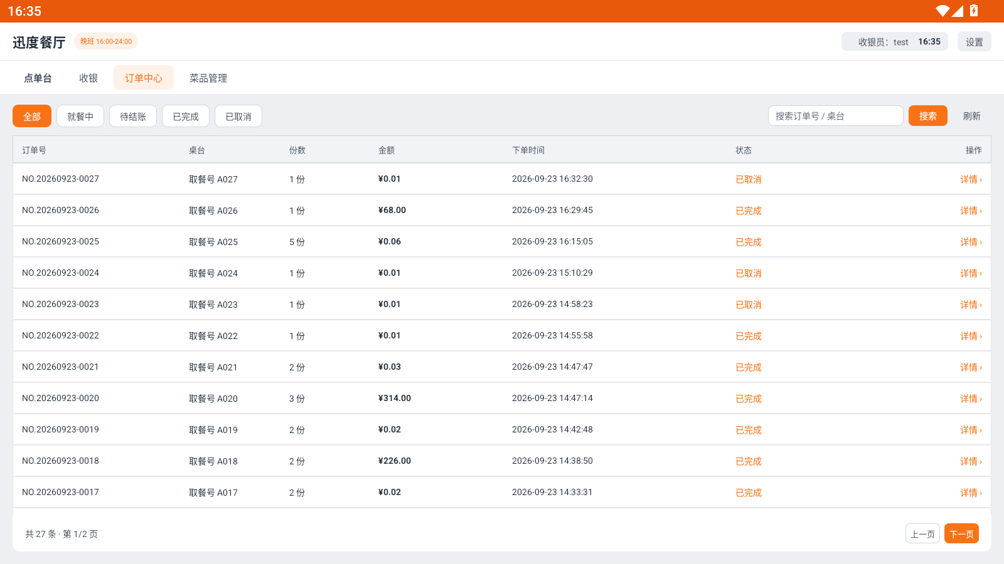The width and height of the screenshot is (1004, 564).
Task: Click the battery icon in status bar
Action: click(x=974, y=11)
